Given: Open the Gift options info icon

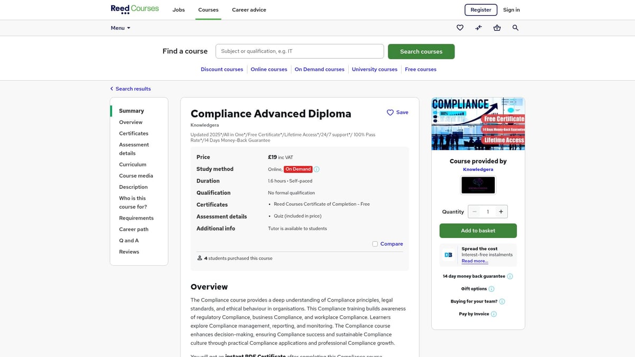Looking at the screenshot, I should (491, 289).
